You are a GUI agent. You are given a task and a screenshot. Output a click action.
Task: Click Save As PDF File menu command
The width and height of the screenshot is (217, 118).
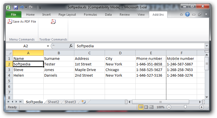pyautogui.click(x=22, y=22)
